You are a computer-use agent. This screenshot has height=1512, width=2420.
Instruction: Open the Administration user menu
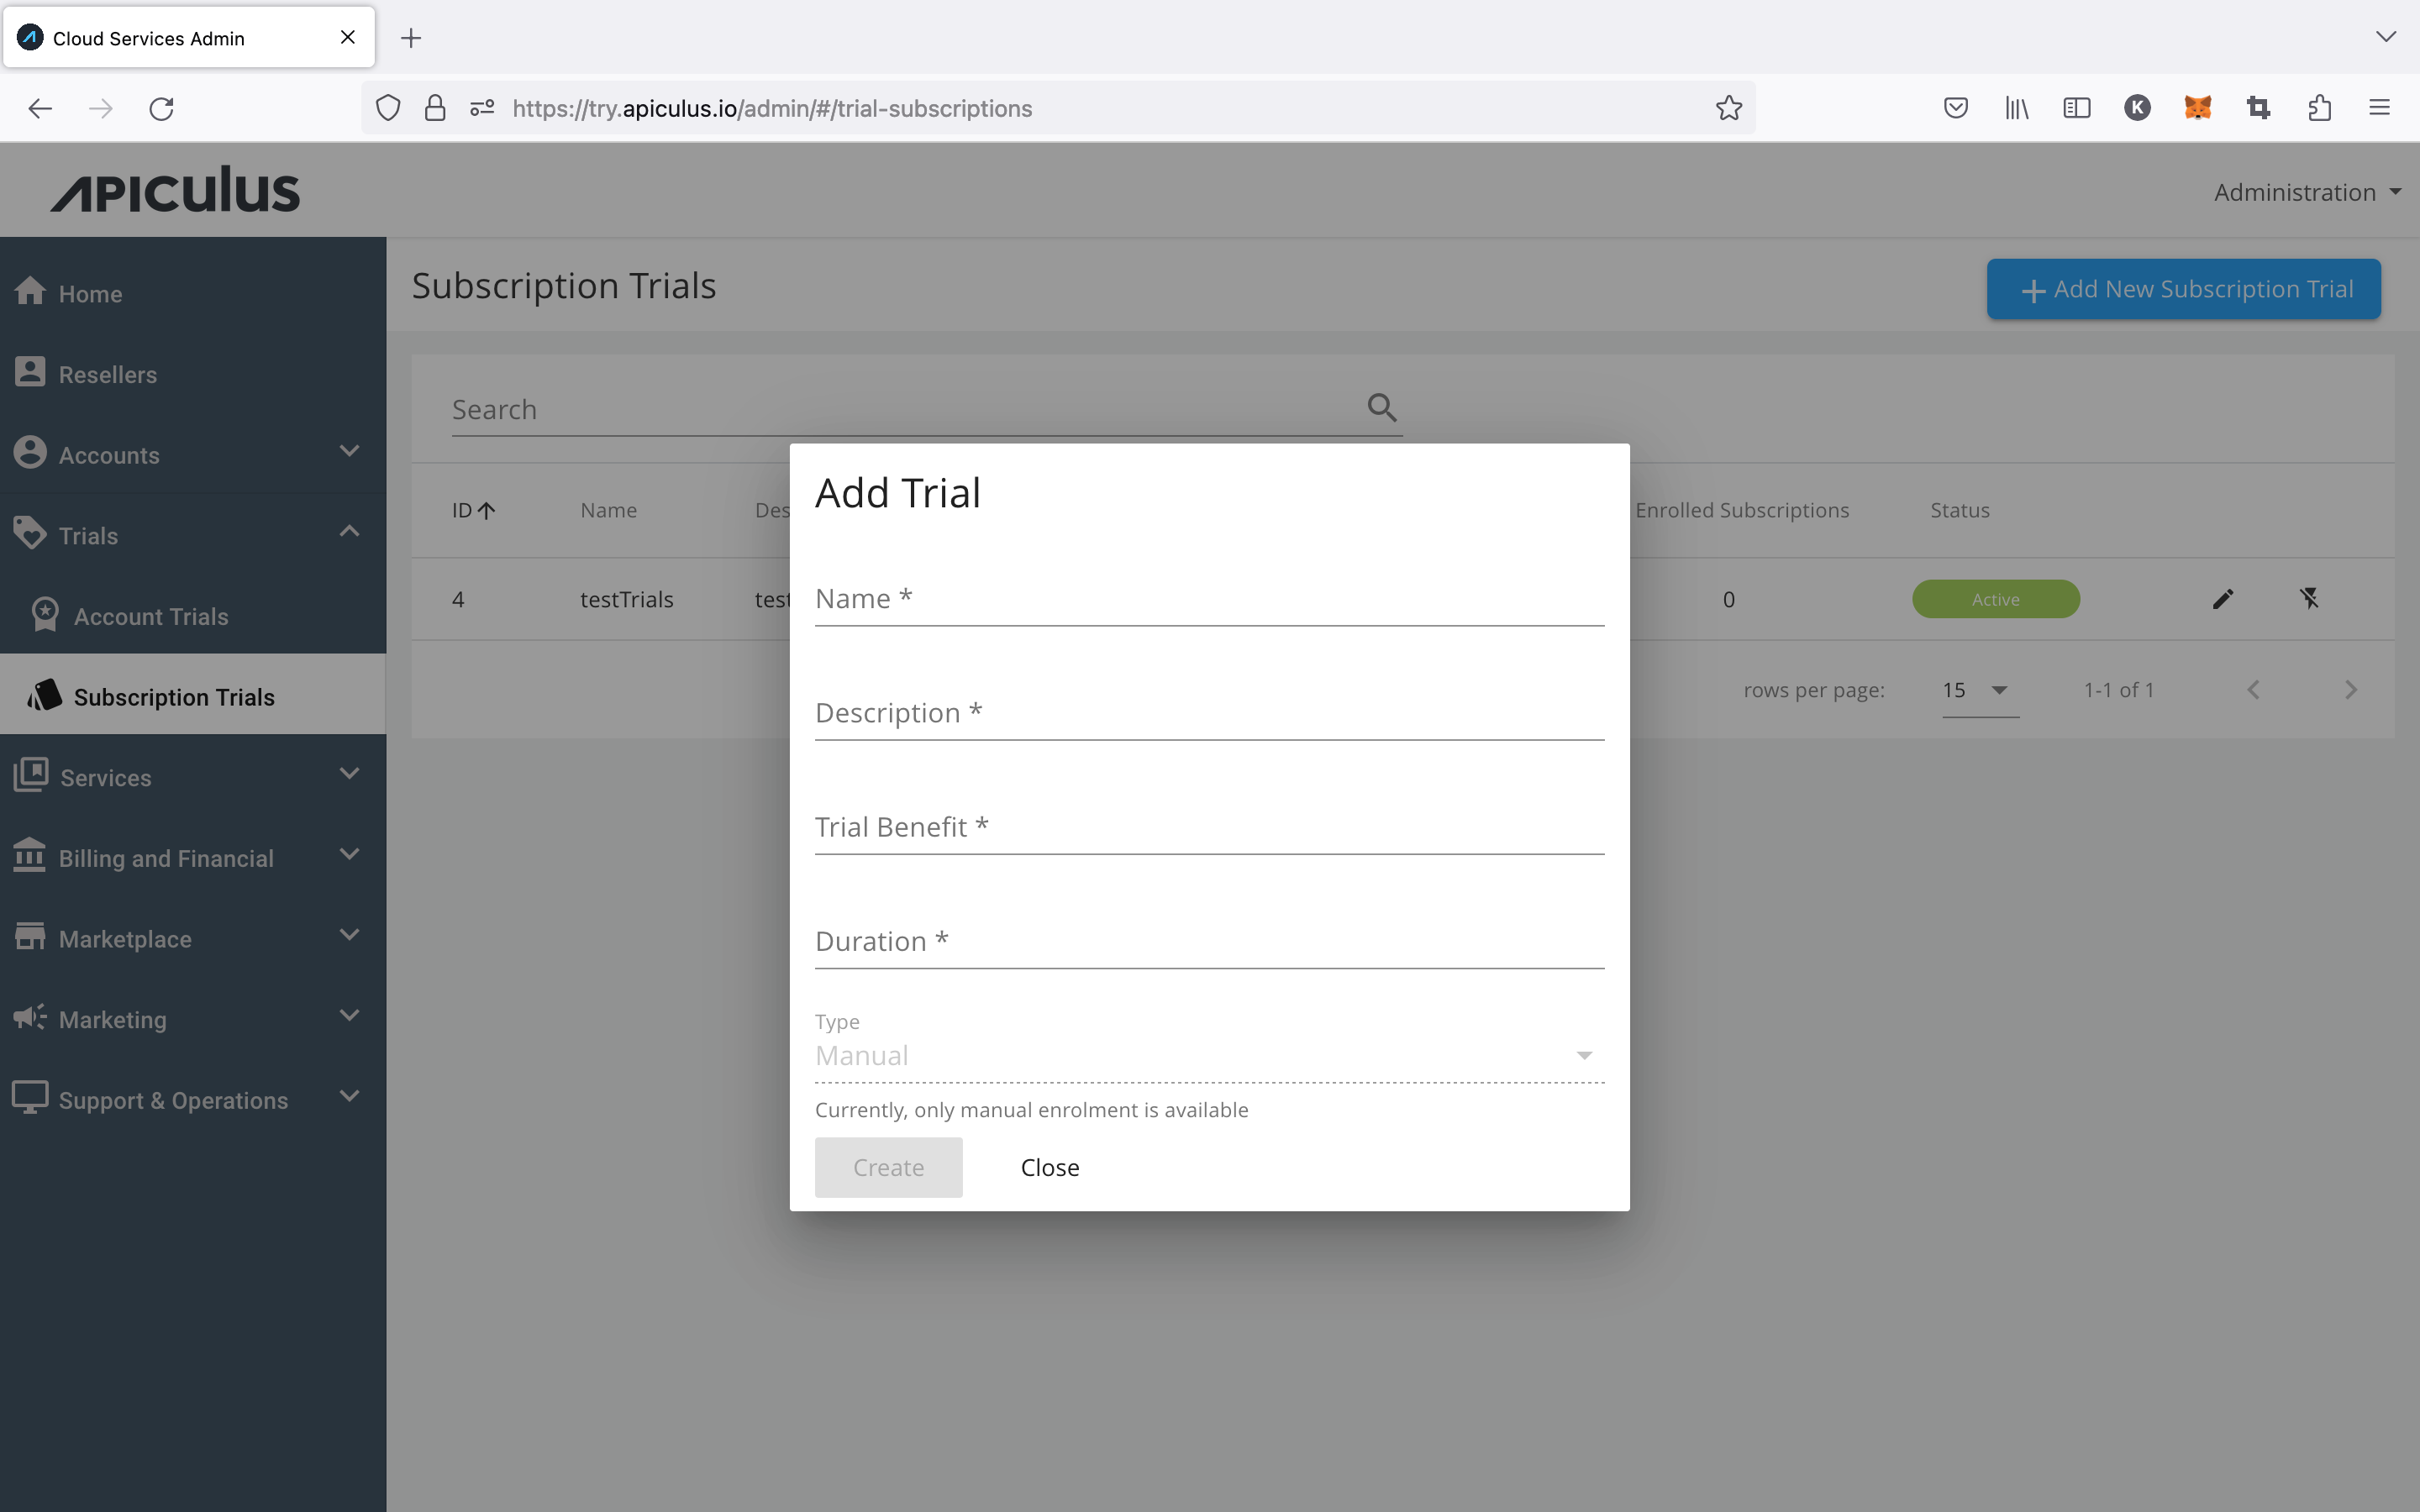click(2306, 192)
